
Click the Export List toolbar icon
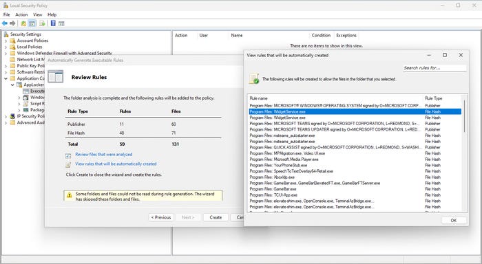[x=42, y=23]
